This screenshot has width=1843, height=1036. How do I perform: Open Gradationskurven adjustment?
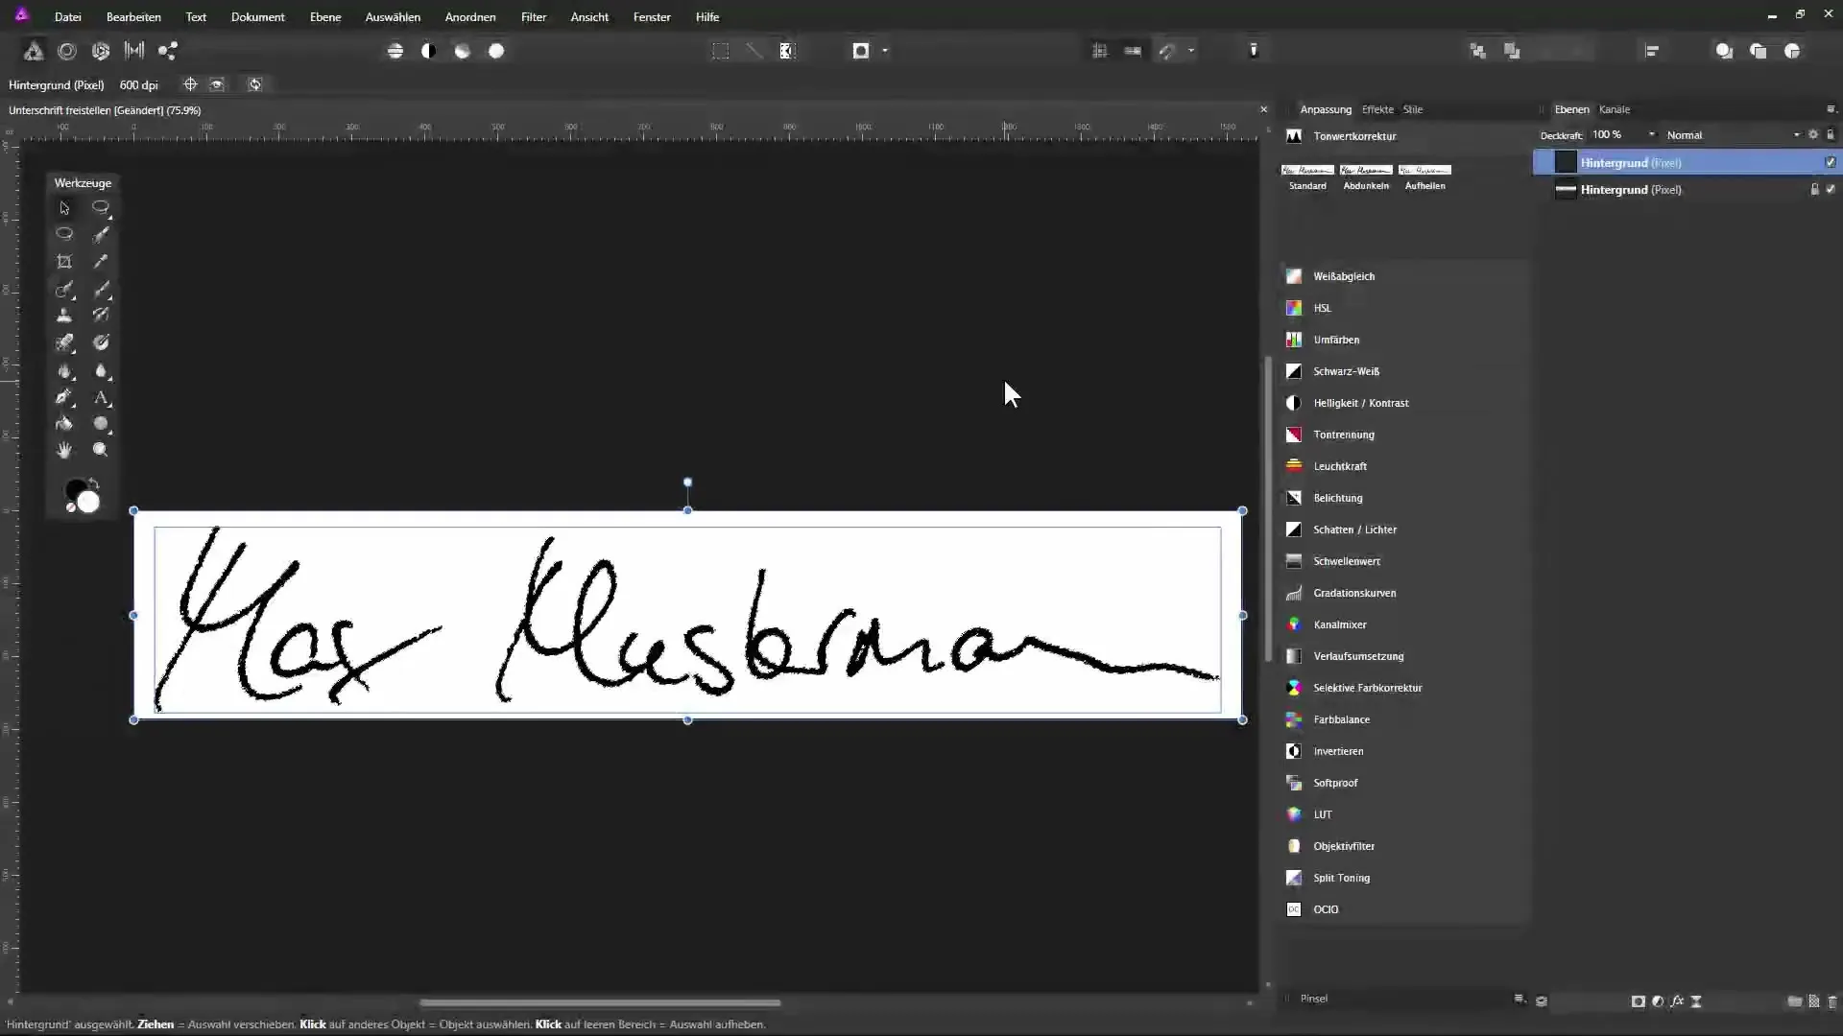(1353, 593)
